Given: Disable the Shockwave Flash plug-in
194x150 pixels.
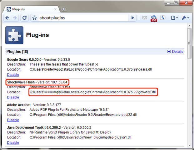Looking at the screenshot, I should click(x=13, y=97).
